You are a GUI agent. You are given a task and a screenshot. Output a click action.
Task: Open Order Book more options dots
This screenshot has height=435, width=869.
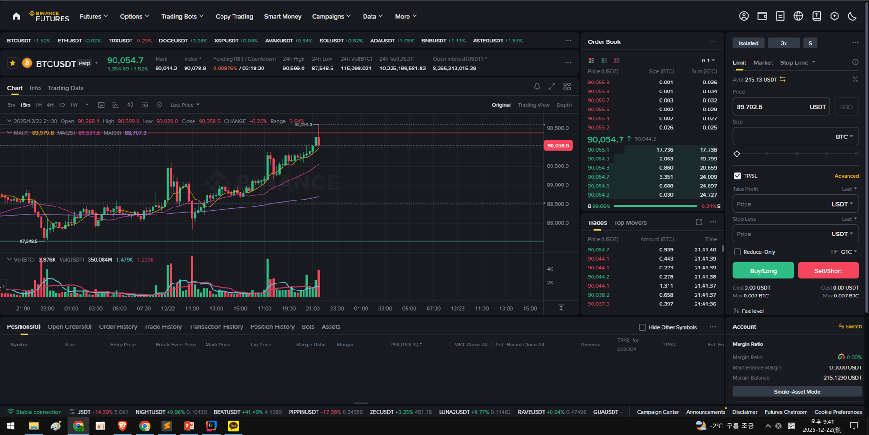click(x=713, y=41)
